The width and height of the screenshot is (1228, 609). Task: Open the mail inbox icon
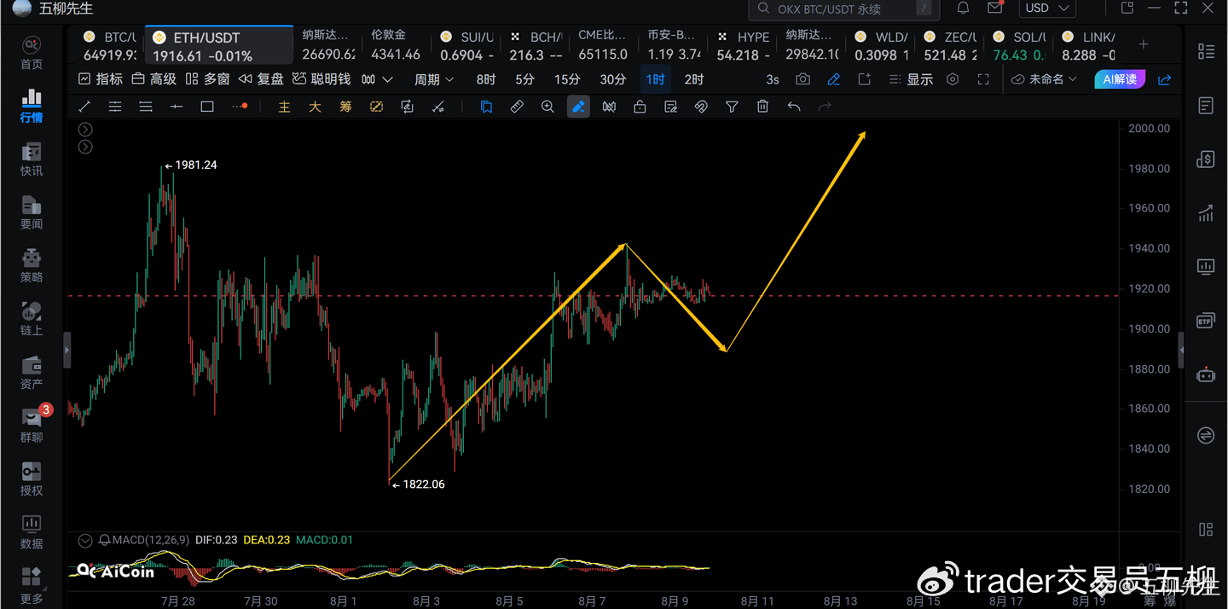pos(994,9)
